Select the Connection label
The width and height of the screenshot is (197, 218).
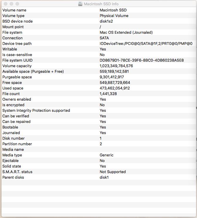[12, 38]
